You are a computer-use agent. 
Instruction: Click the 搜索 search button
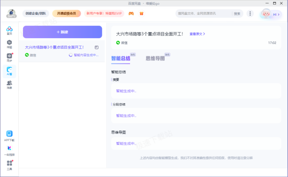tap(237, 13)
